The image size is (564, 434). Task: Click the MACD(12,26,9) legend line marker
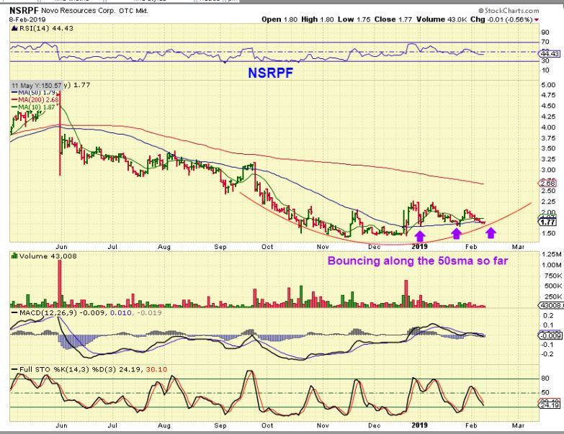14,313
